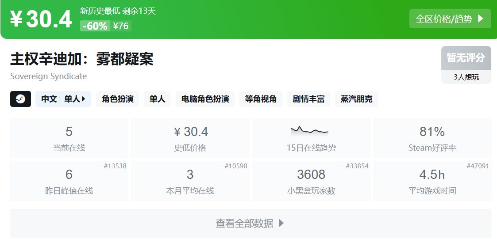
Task: Click the 新历史最低 剩余13天 text
Action: pos(118,11)
